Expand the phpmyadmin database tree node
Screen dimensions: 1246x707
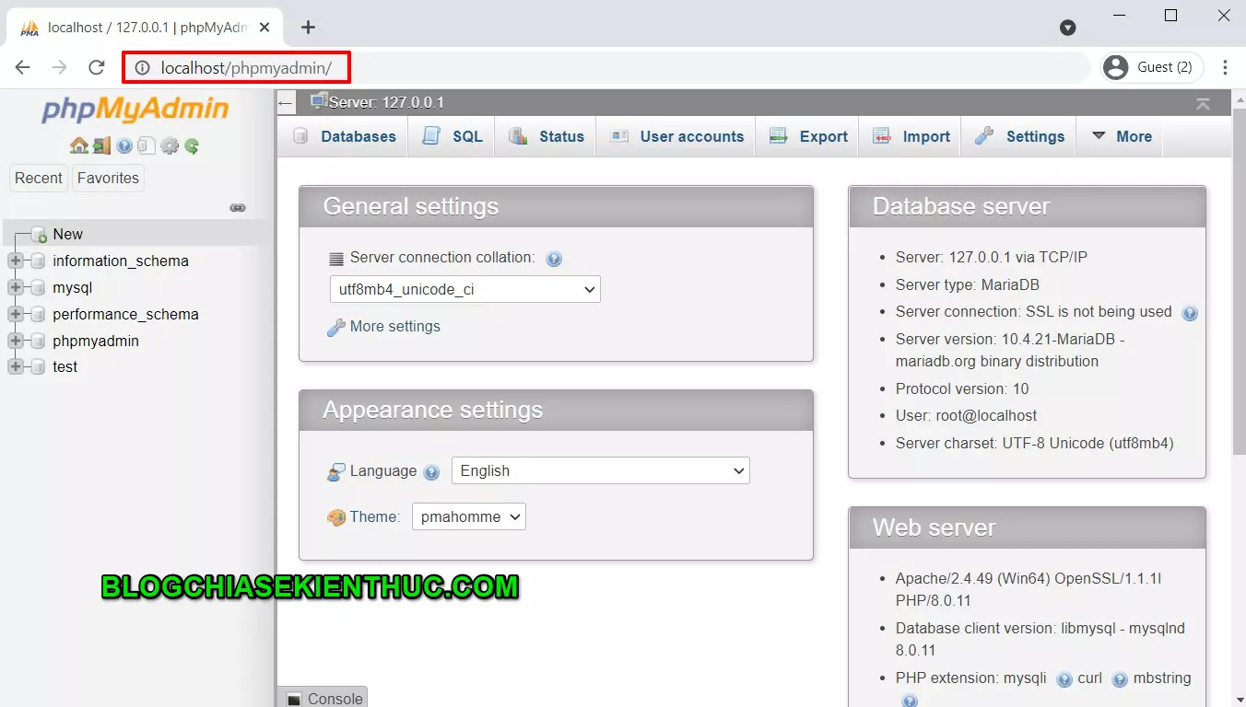15,342
